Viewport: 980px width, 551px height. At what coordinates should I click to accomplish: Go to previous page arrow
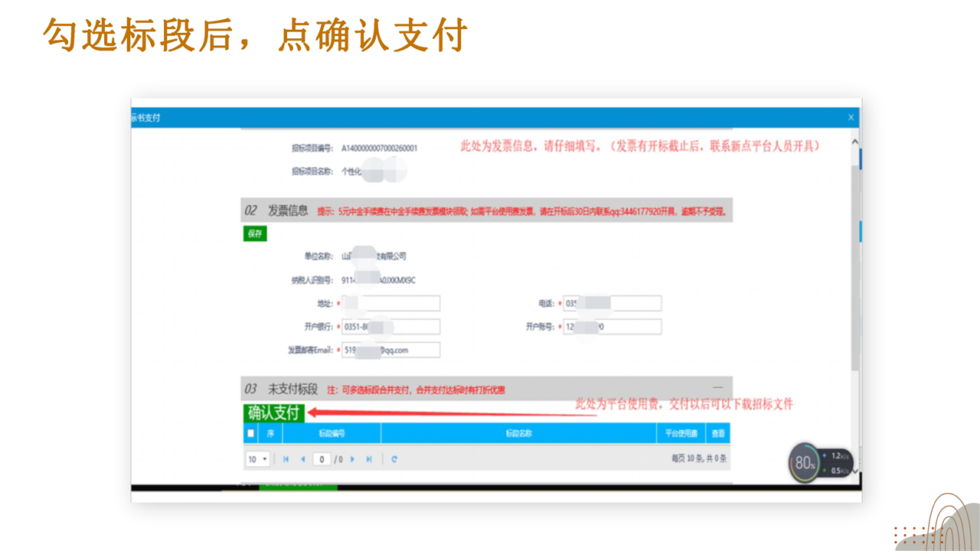pos(303,459)
